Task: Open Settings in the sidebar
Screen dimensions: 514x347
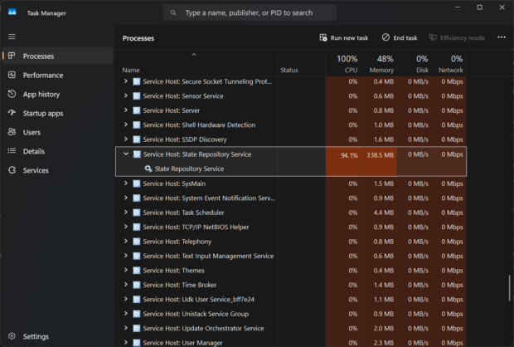Action: [x=58, y=336]
